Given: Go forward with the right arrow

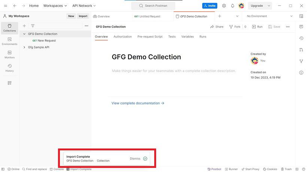Looking at the screenshot, I should [23, 6].
